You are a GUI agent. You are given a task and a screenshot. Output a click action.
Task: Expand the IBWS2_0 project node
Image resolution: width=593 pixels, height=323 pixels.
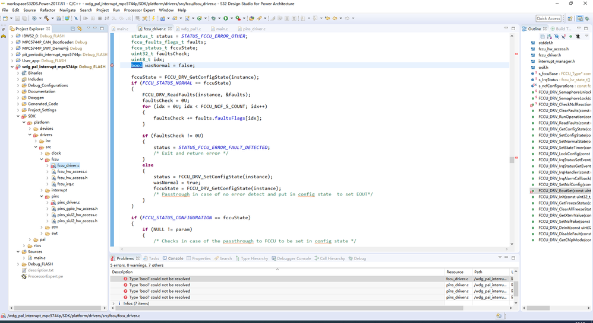(12, 36)
